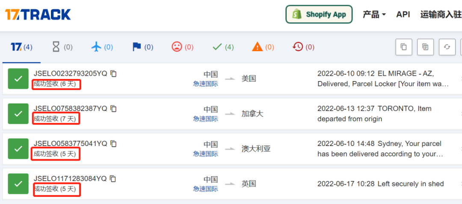The image size is (462, 204).
Task: Open the Shopify App button
Action: click(319, 15)
